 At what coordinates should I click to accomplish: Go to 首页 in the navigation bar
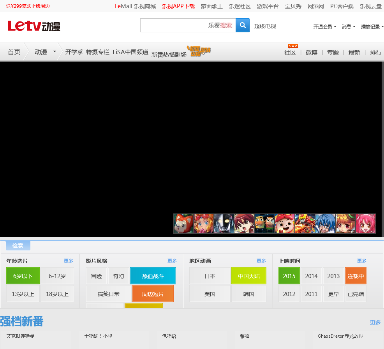(14, 52)
